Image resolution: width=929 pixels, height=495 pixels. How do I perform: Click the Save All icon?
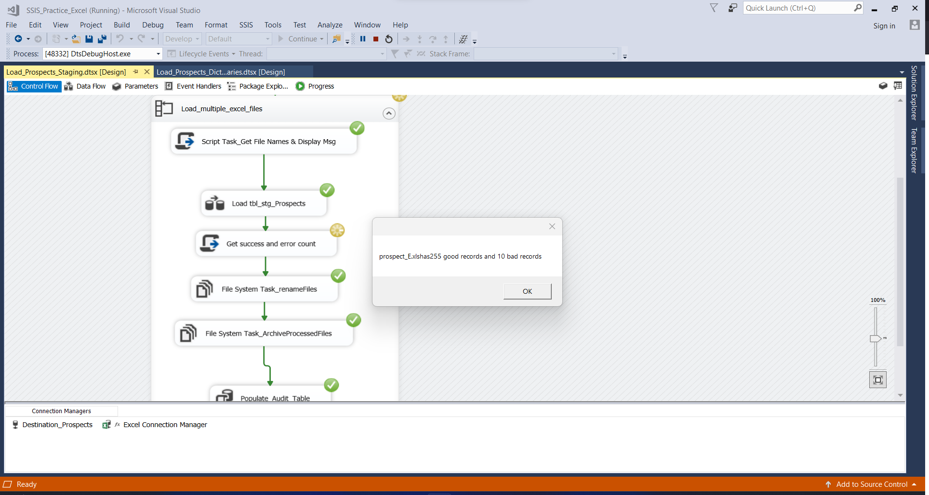point(102,39)
